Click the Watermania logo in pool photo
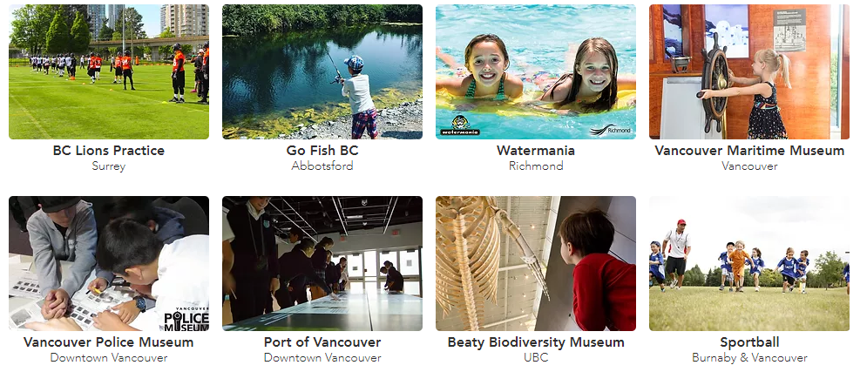Viewport: 860px width, 372px height. [x=460, y=125]
